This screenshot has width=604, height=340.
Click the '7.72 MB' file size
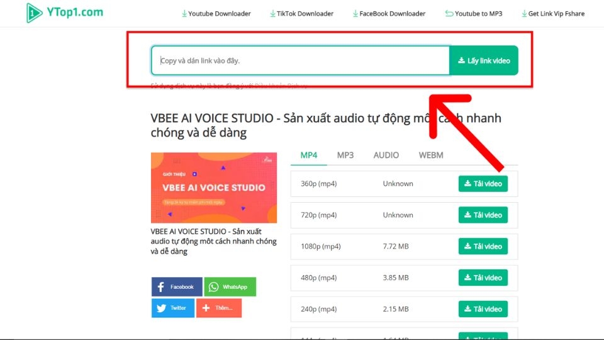tap(396, 246)
